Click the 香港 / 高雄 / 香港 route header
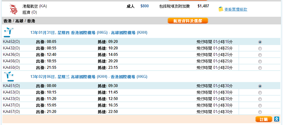 point(19,21)
